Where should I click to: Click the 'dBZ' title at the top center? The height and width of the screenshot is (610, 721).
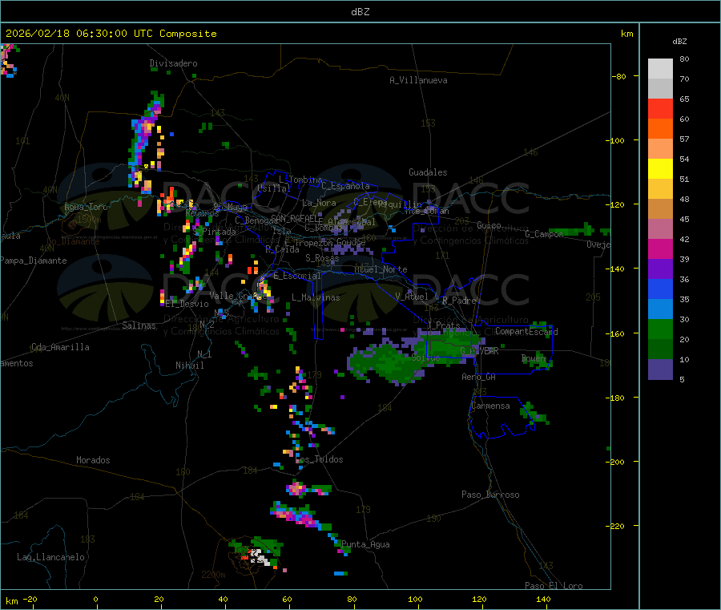(360, 12)
